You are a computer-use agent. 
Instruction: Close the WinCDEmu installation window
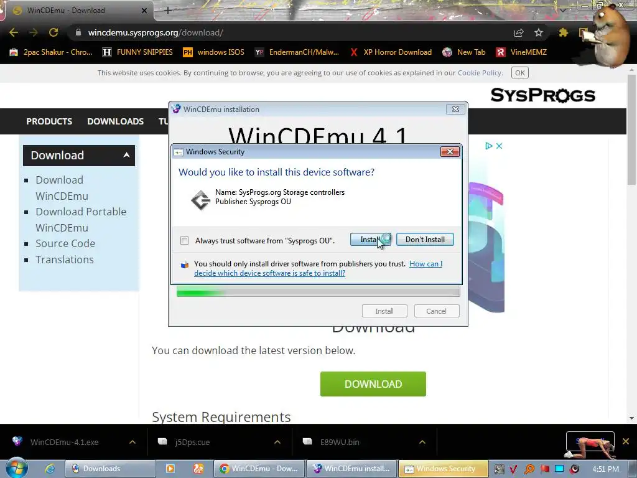tap(455, 110)
